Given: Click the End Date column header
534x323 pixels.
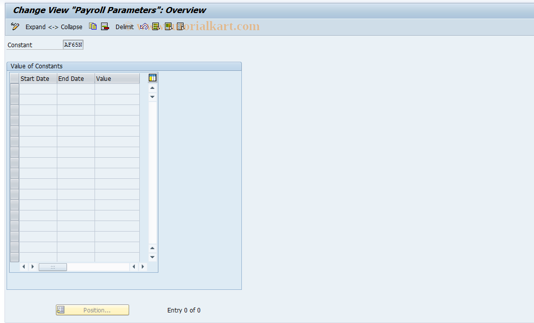Looking at the screenshot, I should (x=76, y=79).
